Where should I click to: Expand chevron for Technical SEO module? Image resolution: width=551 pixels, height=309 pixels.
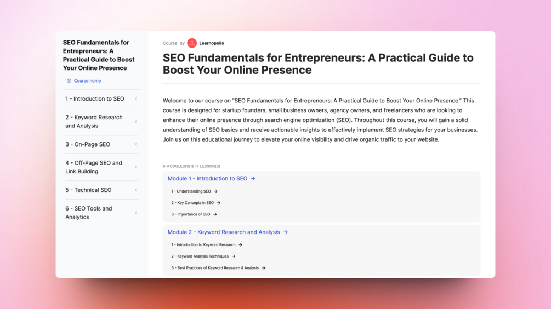(x=136, y=190)
